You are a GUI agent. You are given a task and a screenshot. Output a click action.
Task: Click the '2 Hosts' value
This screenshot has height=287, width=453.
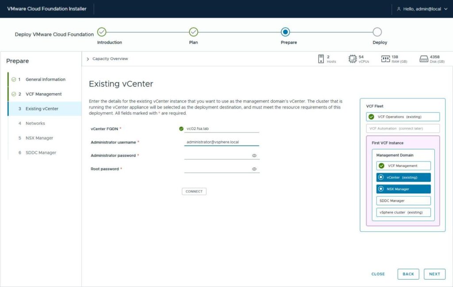(331, 59)
